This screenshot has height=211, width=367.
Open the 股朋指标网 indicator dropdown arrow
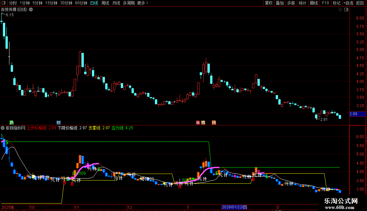point(3,128)
